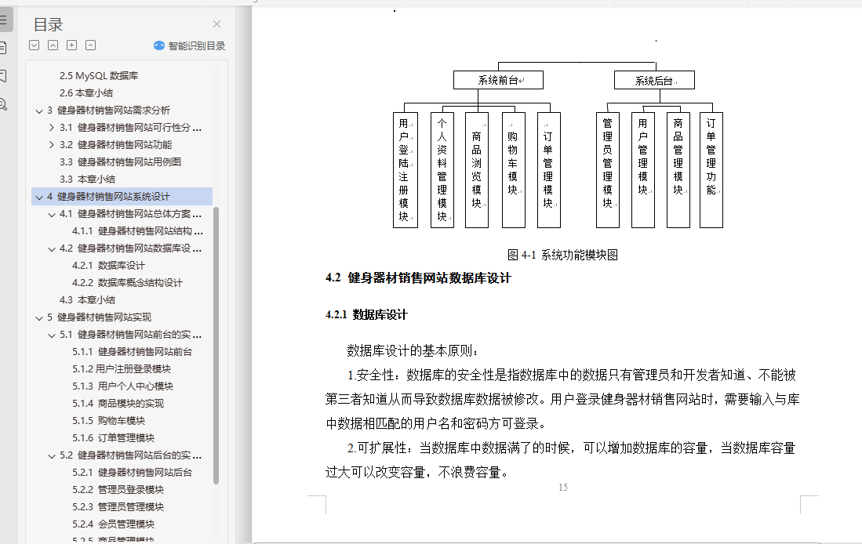Click the 系统后台 box in diagram
Screen dimensions: 862x544
654,80
